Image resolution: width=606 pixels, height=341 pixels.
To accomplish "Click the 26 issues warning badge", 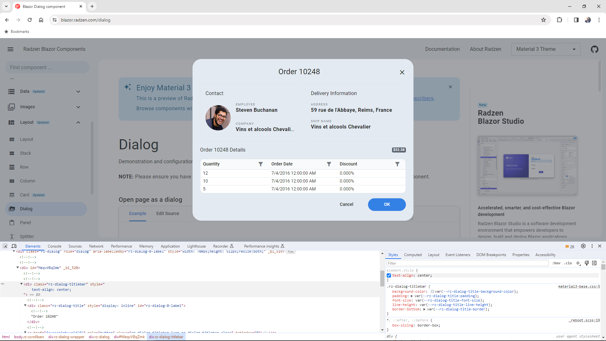I will [570, 247].
